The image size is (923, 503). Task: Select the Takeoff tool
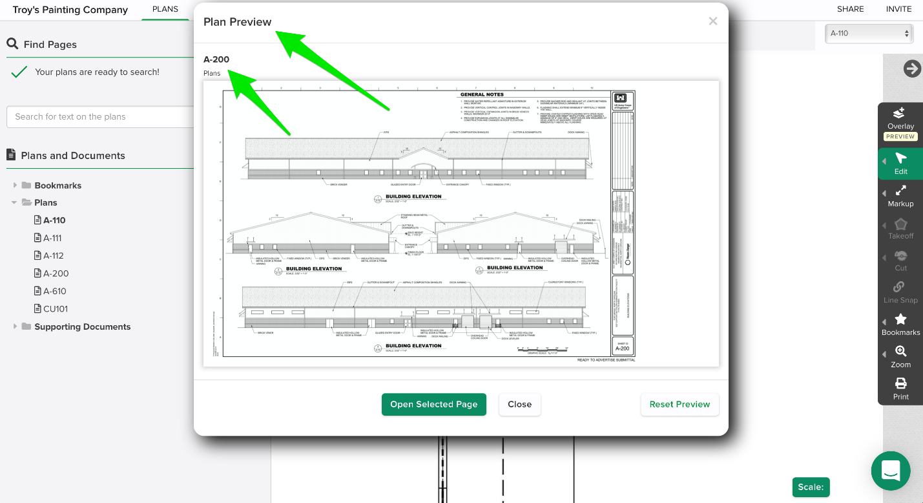pyautogui.click(x=900, y=228)
